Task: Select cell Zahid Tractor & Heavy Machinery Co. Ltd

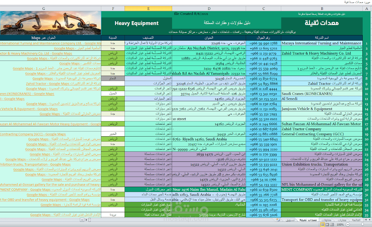Action: [x=322, y=53]
